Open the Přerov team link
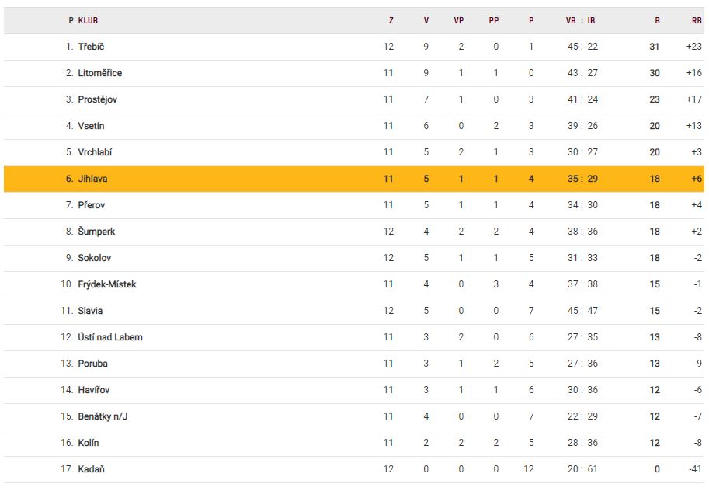This screenshot has width=709, height=491. (91, 205)
